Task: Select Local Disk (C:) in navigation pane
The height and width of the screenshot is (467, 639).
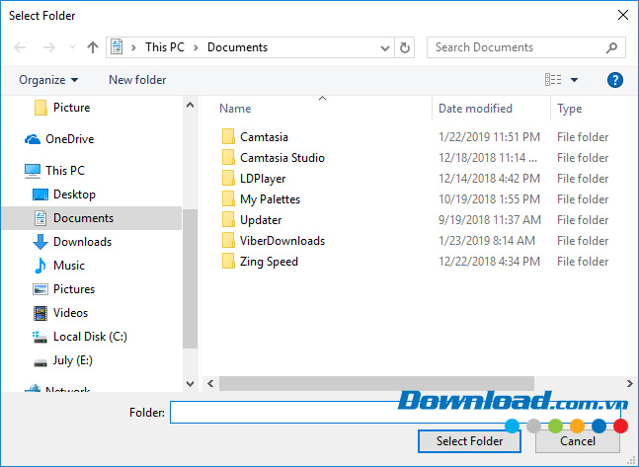Action: (x=90, y=337)
